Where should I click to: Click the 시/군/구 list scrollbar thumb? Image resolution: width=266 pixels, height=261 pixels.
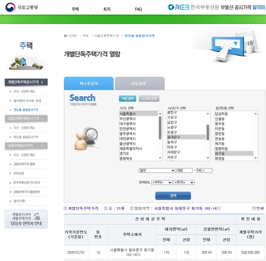coord(208,132)
